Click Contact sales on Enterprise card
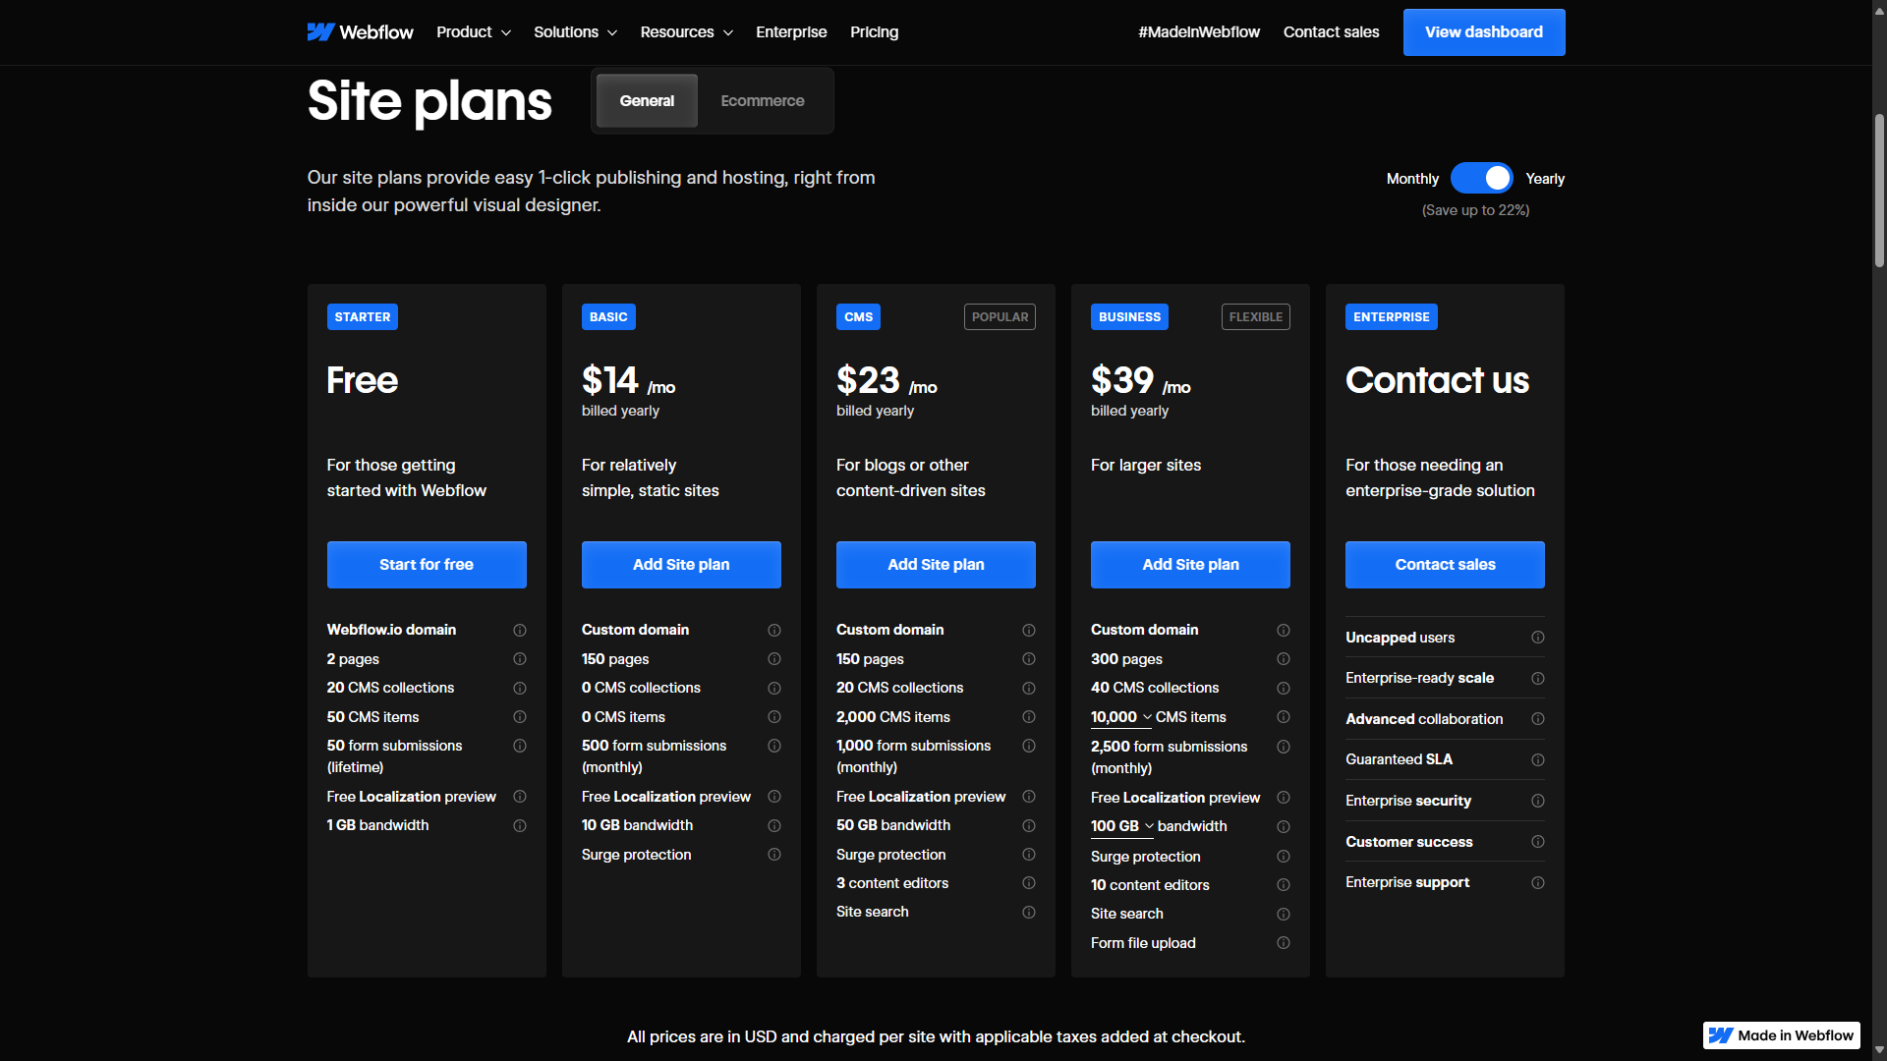Image resolution: width=1887 pixels, height=1061 pixels. click(1445, 565)
